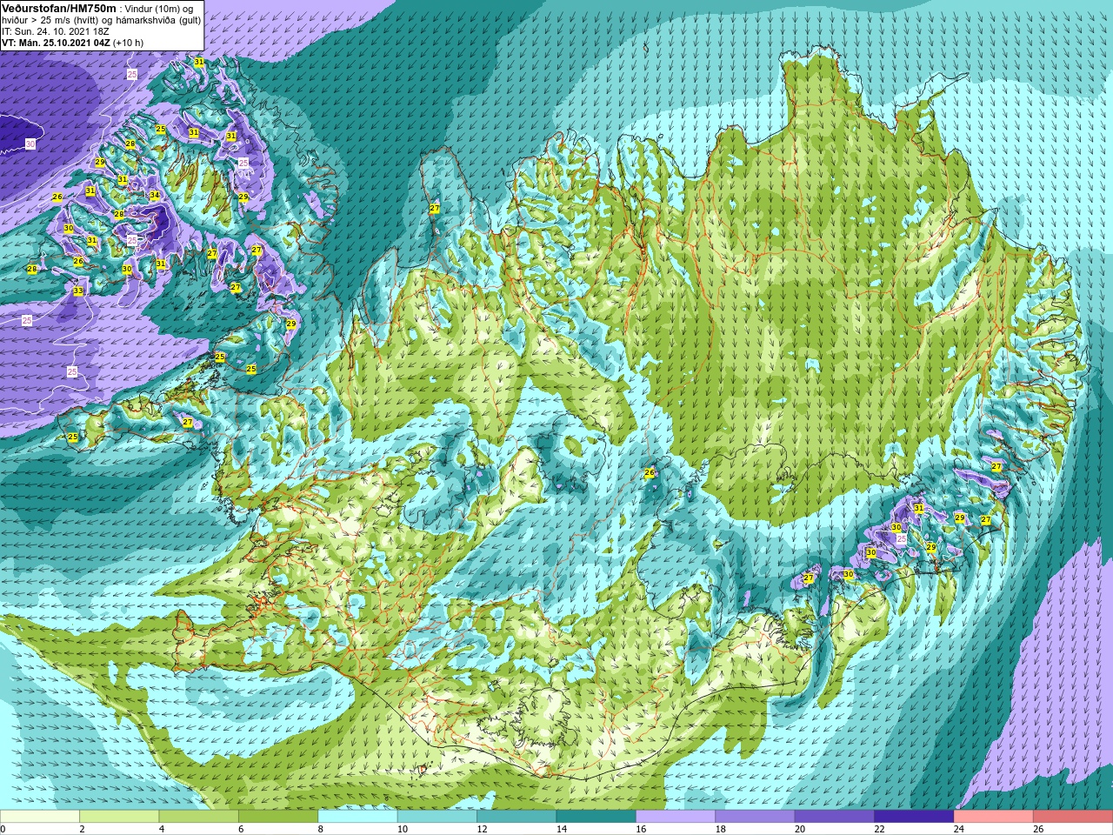
Task: Pick the 4–6 m/s light green legend swatch
Action: 199,816
